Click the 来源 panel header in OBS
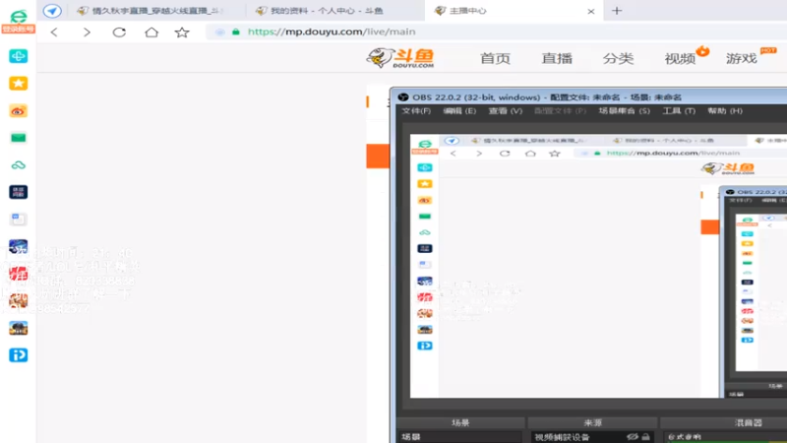Image resolution: width=787 pixels, height=443 pixels. click(x=593, y=423)
